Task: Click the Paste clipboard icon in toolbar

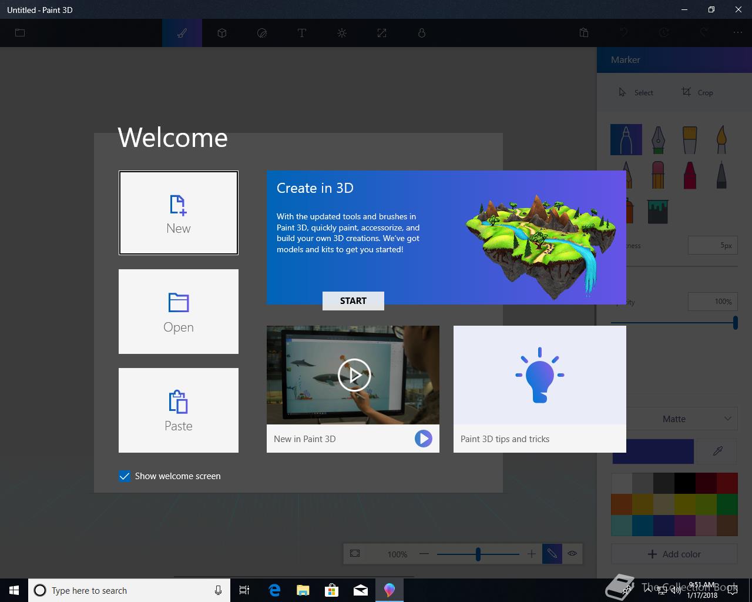Action: click(584, 33)
